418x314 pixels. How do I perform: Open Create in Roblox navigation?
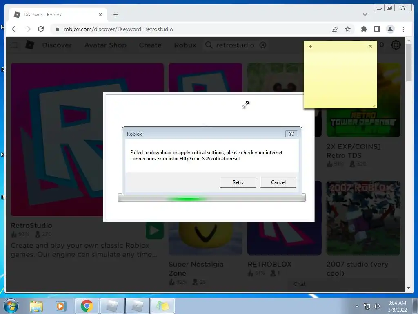pyautogui.click(x=150, y=45)
